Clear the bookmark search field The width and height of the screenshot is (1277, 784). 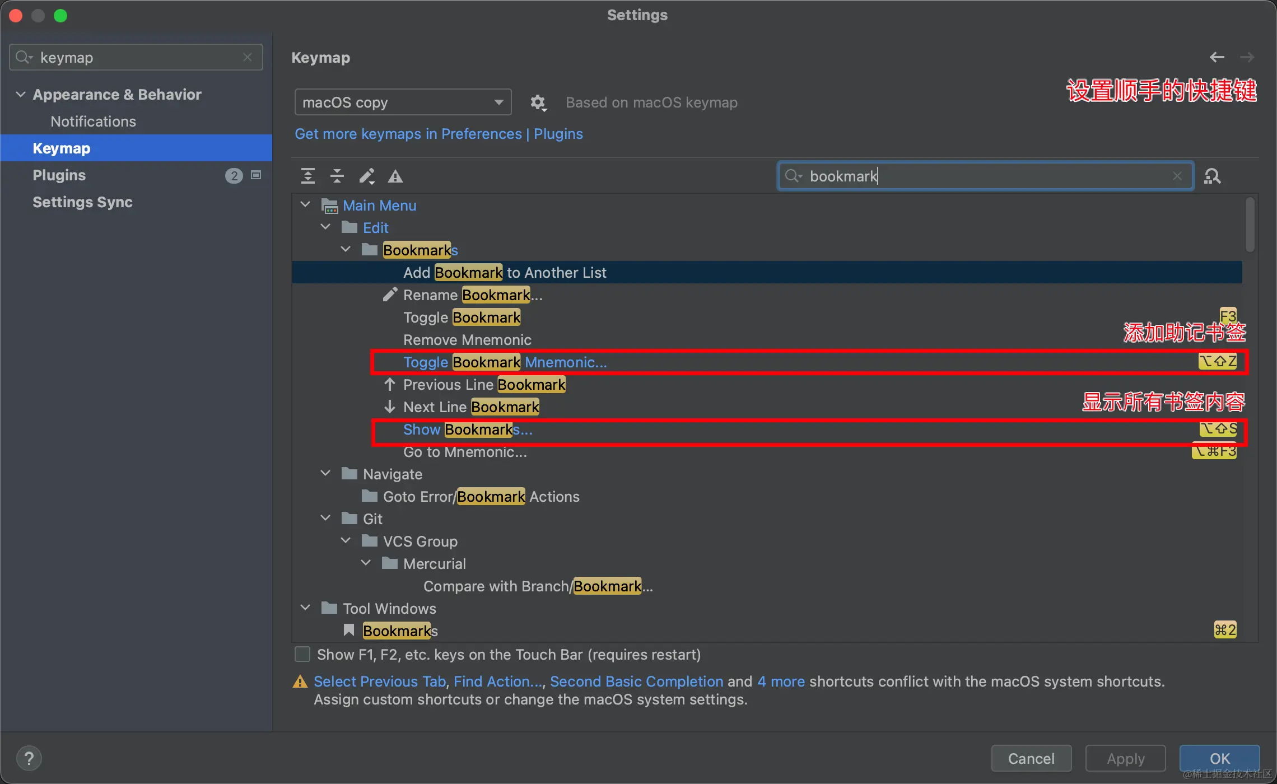tap(1177, 176)
